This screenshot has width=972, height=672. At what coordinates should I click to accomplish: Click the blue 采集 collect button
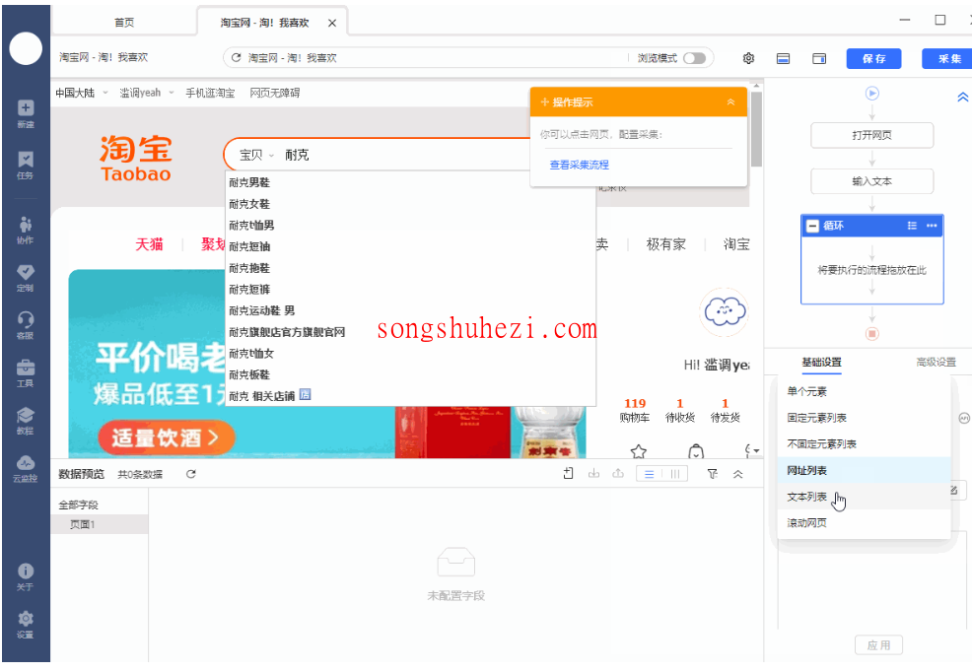pyautogui.click(x=948, y=59)
